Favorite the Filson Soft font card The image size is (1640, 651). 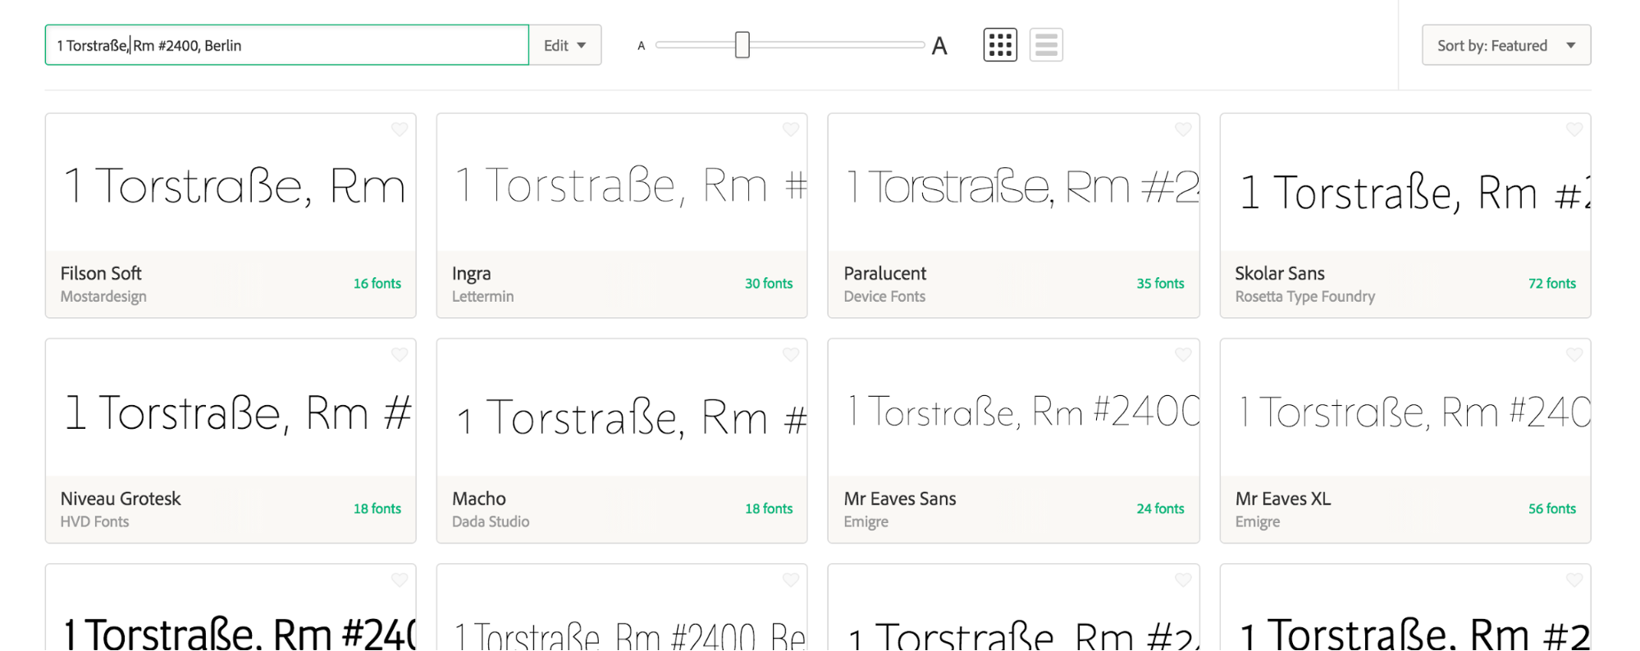tap(400, 130)
